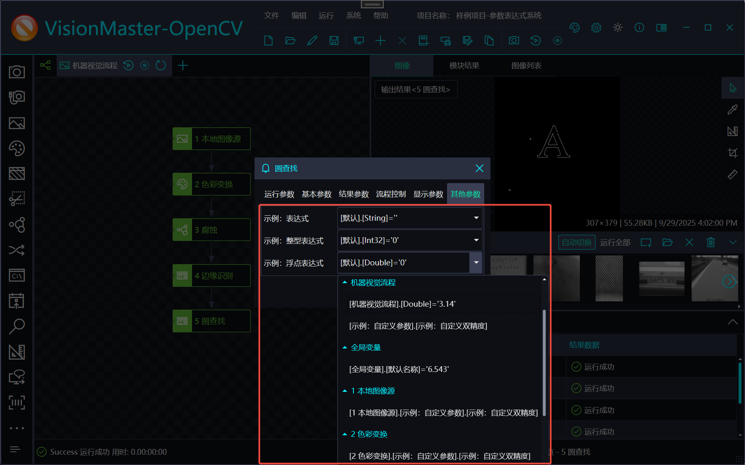Collapse the result panel with up chevron
Screen dimensions: 745x465
[x=733, y=322]
